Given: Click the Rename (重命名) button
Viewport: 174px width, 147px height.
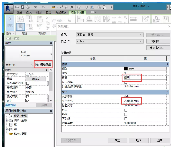Looking at the screenshot, I should [x=158, y=48].
